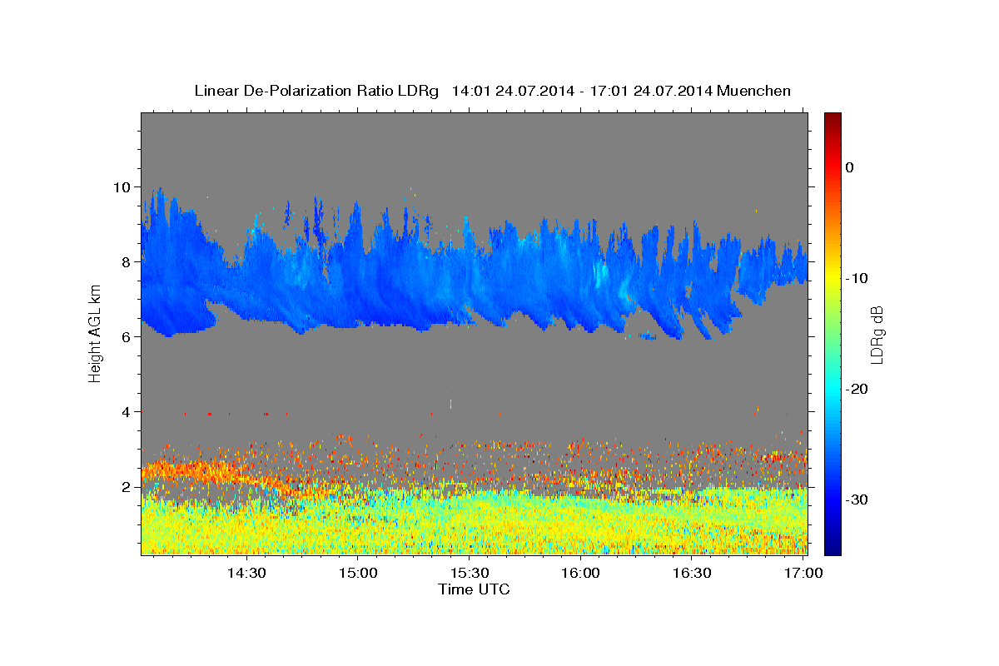
Task: Click the '16:00' time axis label
Action: [581, 574]
